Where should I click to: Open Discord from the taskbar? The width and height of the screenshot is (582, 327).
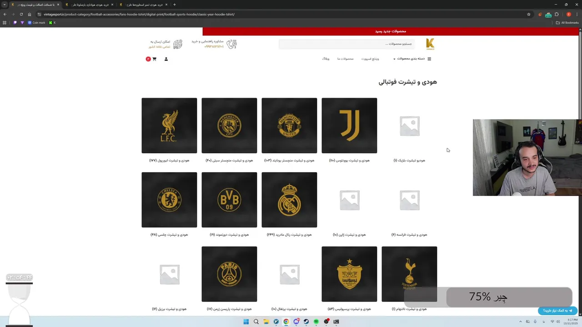click(296, 322)
